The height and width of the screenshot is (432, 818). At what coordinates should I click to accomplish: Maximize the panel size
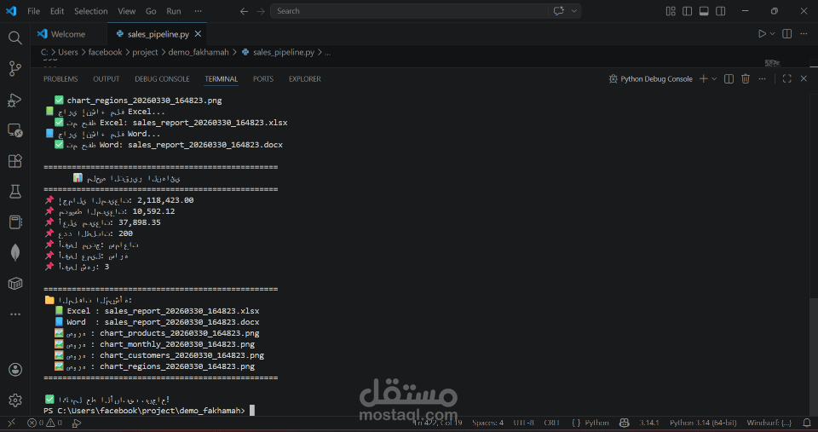786,78
